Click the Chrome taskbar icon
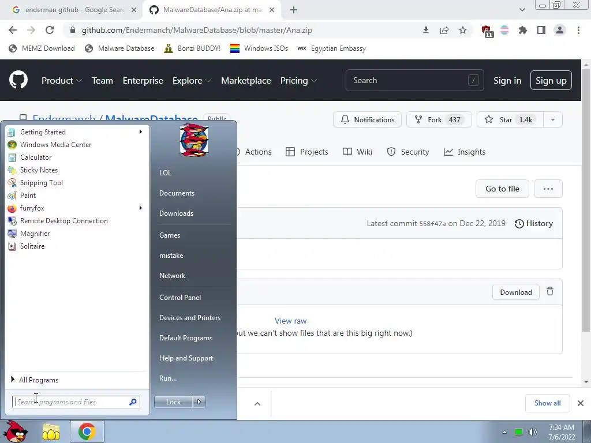Screen dimensions: 591x443 87,431
